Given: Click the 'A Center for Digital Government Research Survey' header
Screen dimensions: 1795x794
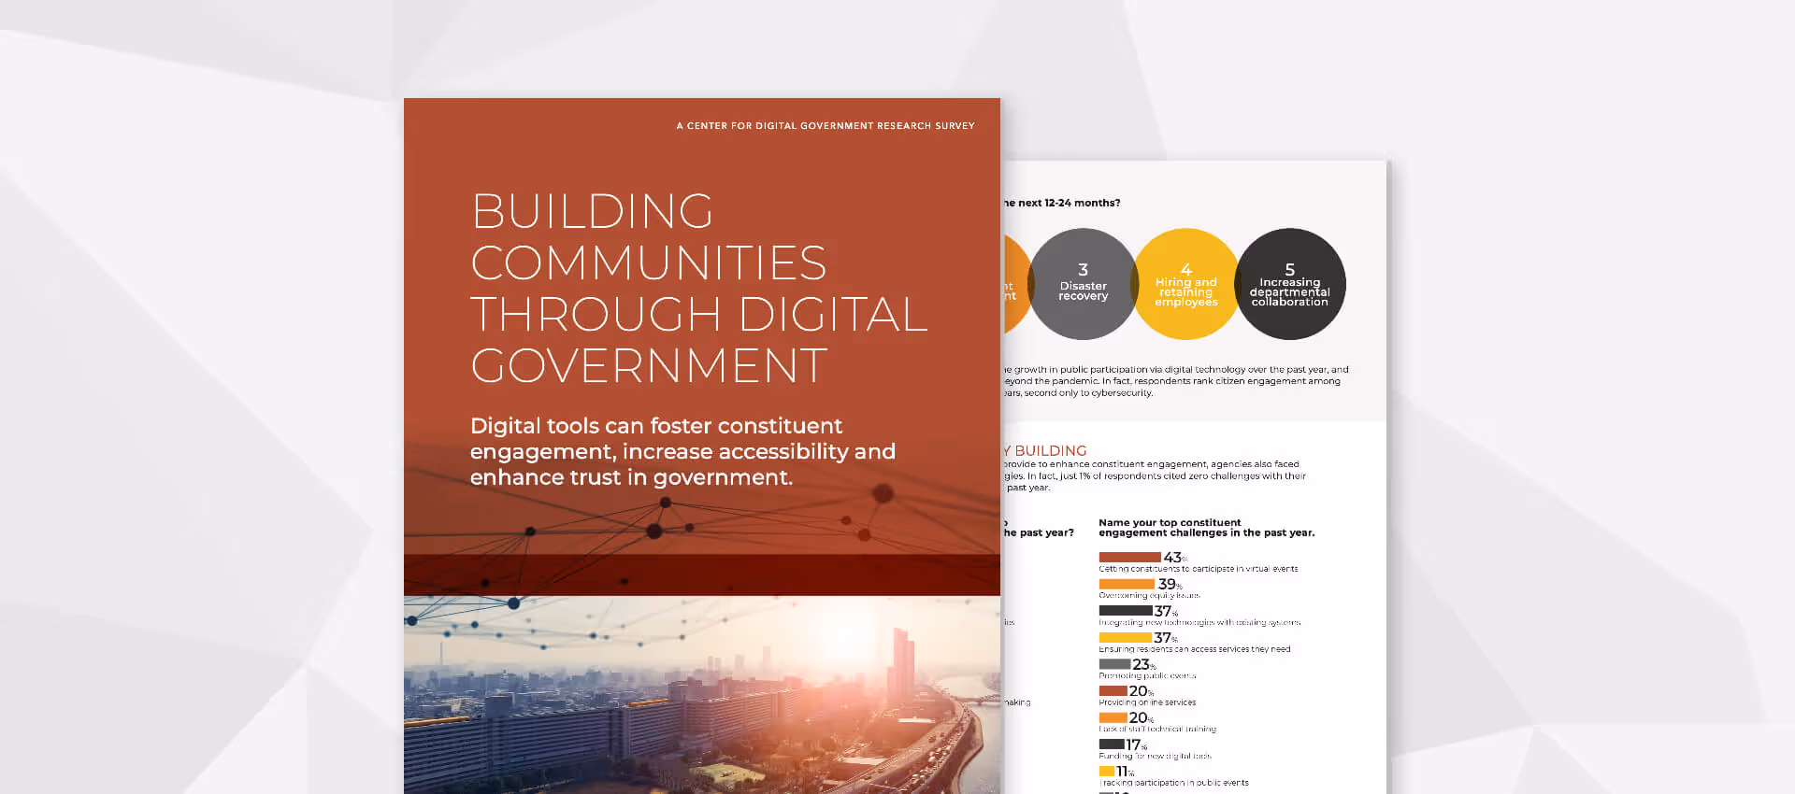Looking at the screenshot, I should click(826, 125).
